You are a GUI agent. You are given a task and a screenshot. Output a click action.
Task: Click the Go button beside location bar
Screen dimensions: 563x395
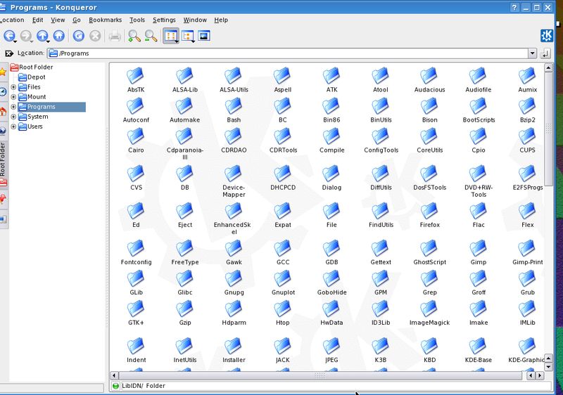point(545,53)
